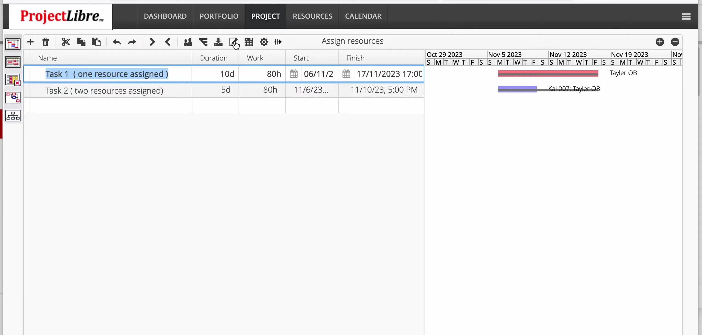Open the toolbar calendar icon

click(x=249, y=42)
